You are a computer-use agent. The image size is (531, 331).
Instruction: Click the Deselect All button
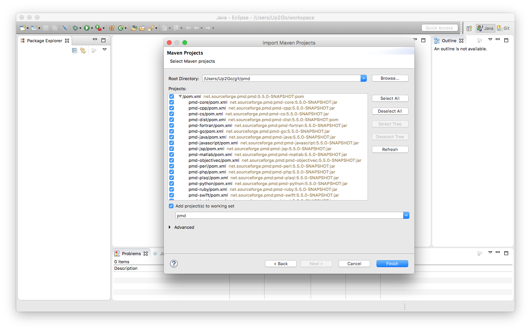390,111
